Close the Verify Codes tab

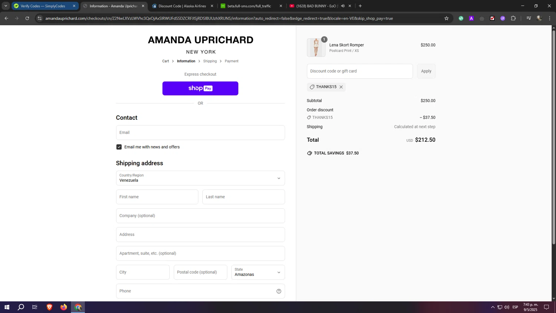(74, 6)
